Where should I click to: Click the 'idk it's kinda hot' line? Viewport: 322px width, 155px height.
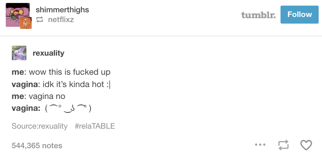[61, 84]
